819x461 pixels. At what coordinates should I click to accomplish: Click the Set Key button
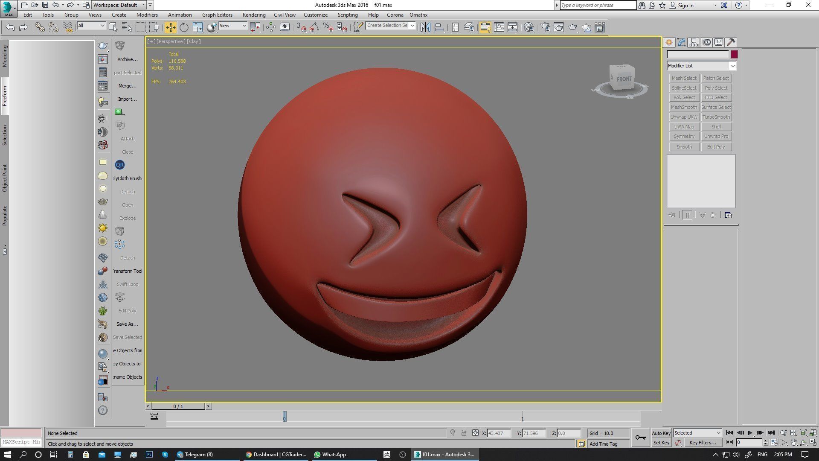661,443
